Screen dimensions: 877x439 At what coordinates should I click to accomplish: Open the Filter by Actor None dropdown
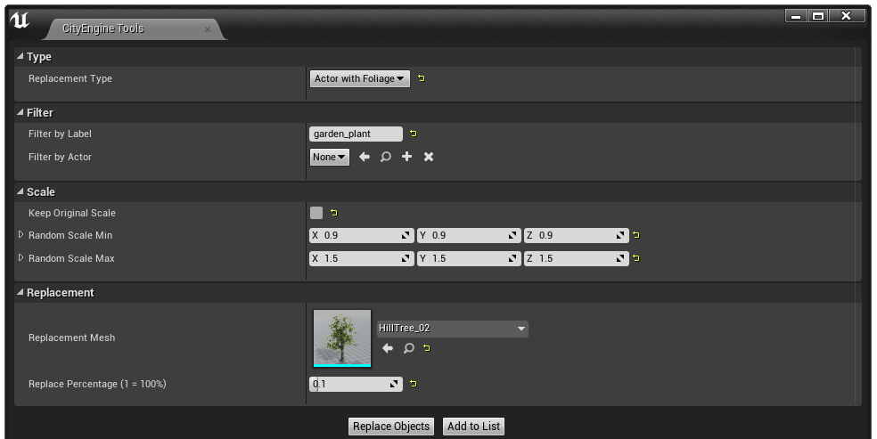click(330, 157)
